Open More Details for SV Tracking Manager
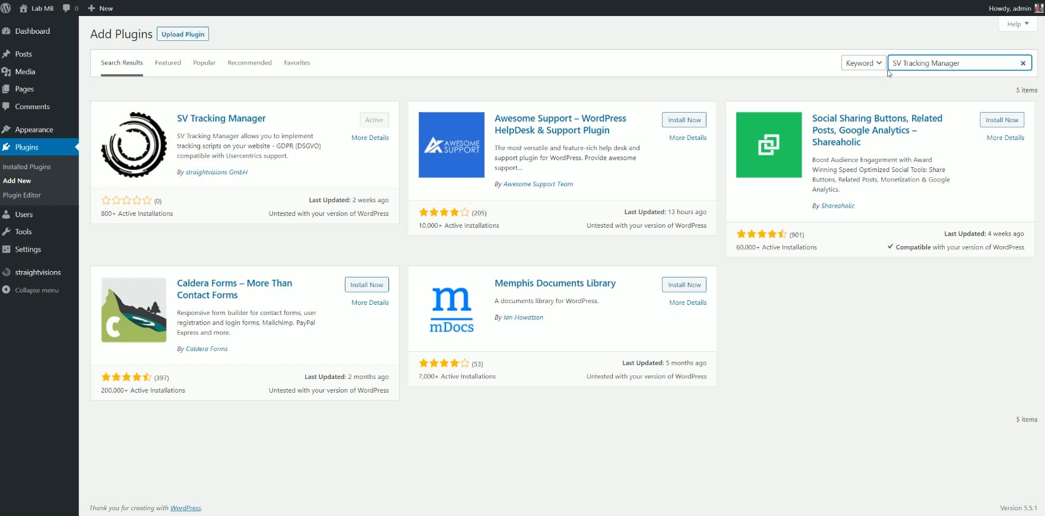Image resolution: width=1045 pixels, height=516 pixels. pyautogui.click(x=370, y=138)
